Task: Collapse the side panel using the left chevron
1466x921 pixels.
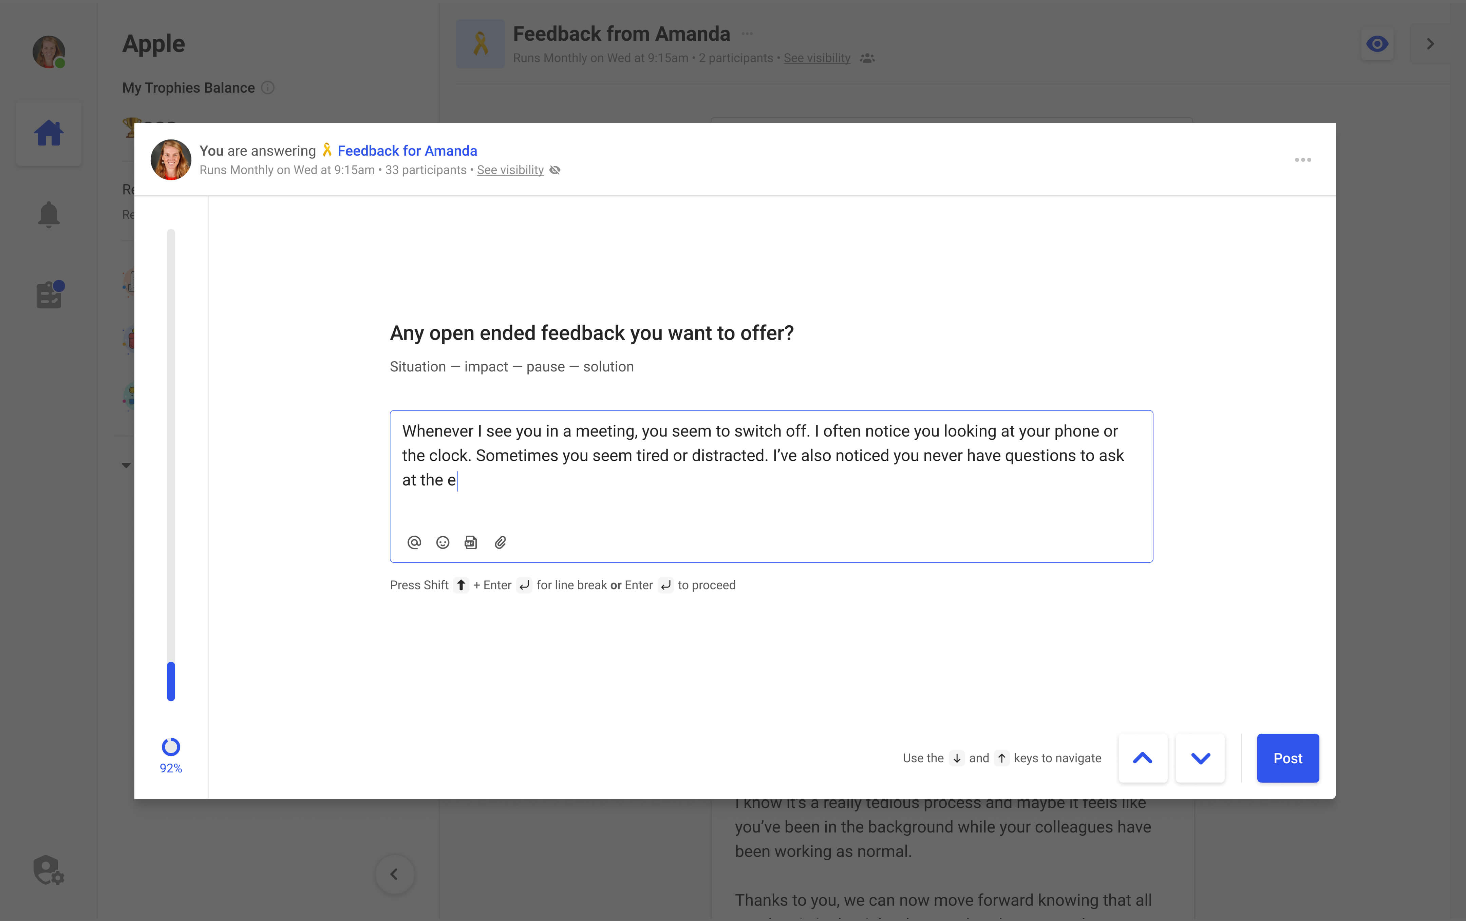Action: 395,875
